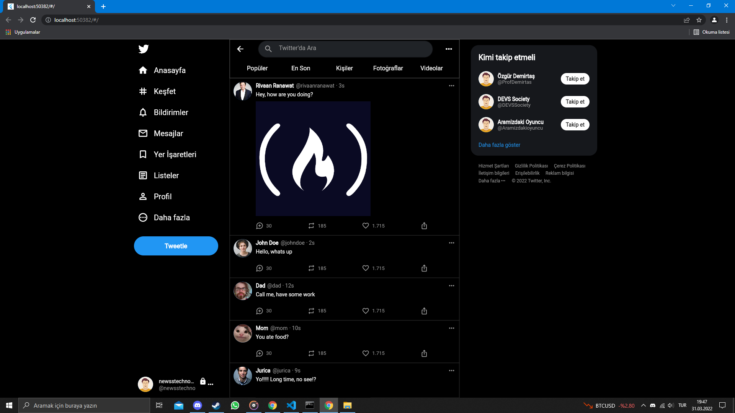
Task: Open search options three-dot menu
Action: coord(449,49)
